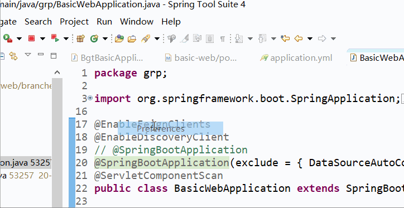The height and width of the screenshot is (208, 404).
Task: Click the Open Type icon
Action: (x=119, y=38)
